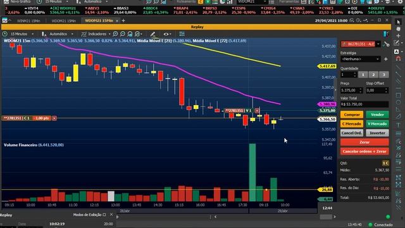Click the chart trade panel toggle icon

point(386,34)
